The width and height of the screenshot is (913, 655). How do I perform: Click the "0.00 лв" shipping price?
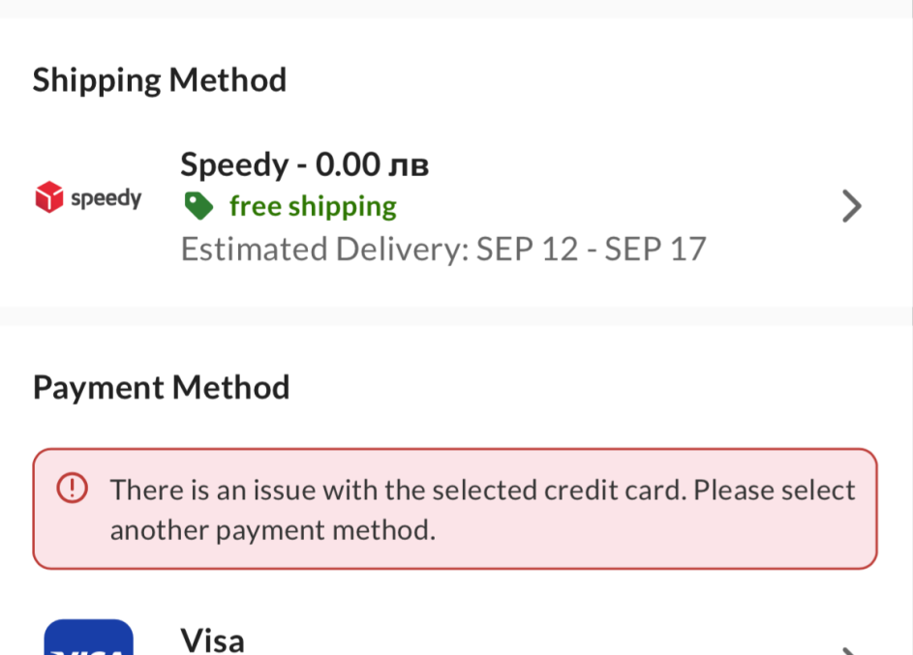[372, 164]
